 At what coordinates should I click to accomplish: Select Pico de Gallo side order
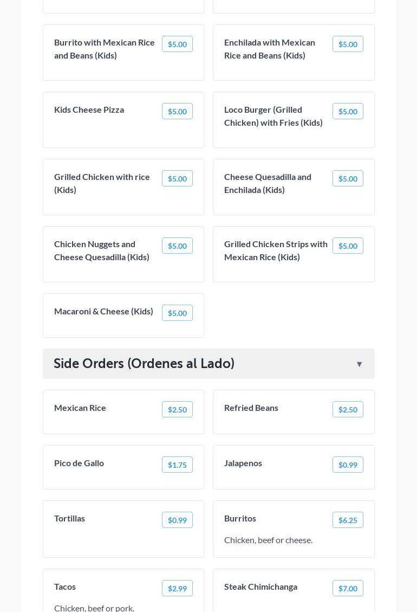click(79, 463)
